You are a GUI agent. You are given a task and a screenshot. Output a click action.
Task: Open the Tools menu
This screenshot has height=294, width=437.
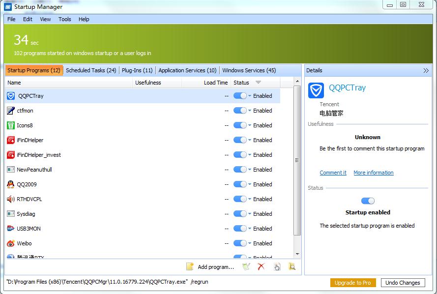[65, 19]
